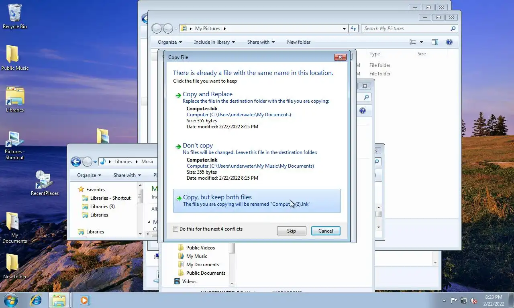This screenshot has width=514, height=308.
Task: Open the Windows Start menu orb
Action: (x=11, y=300)
